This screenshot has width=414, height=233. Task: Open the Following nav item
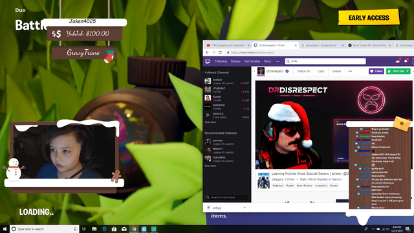[221, 61]
